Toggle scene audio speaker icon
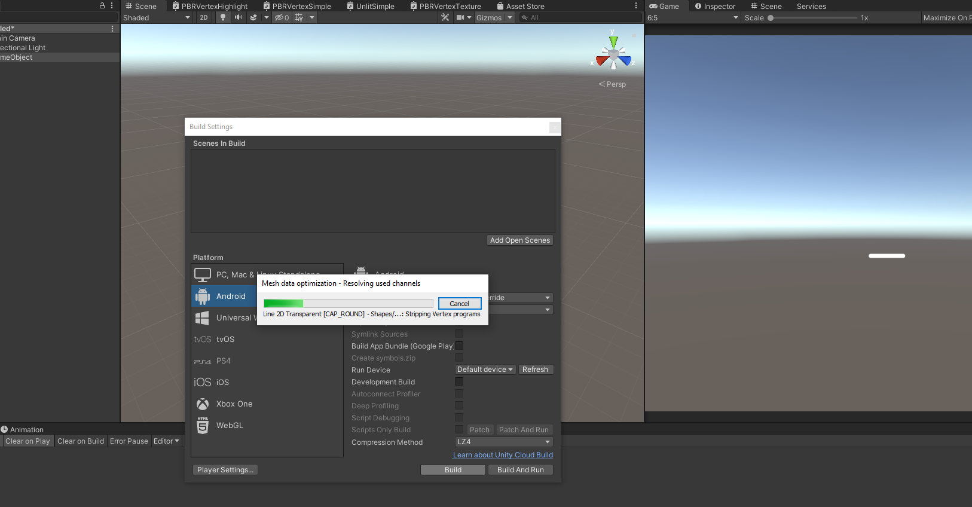This screenshot has width=972, height=507. [239, 17]
